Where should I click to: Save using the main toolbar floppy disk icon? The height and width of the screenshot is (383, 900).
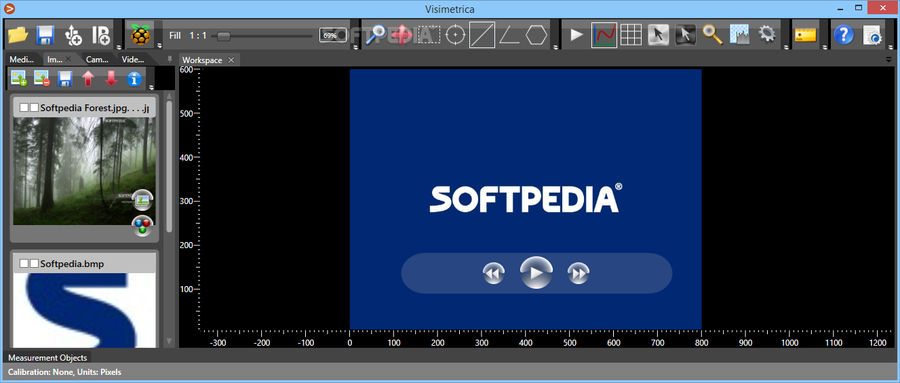(45, 35)
